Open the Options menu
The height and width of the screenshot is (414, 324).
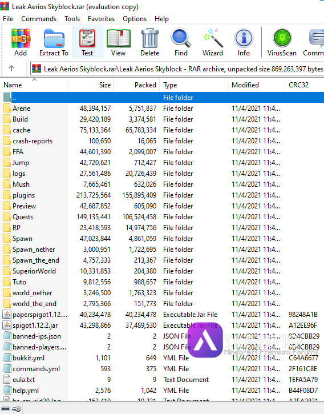135,19
